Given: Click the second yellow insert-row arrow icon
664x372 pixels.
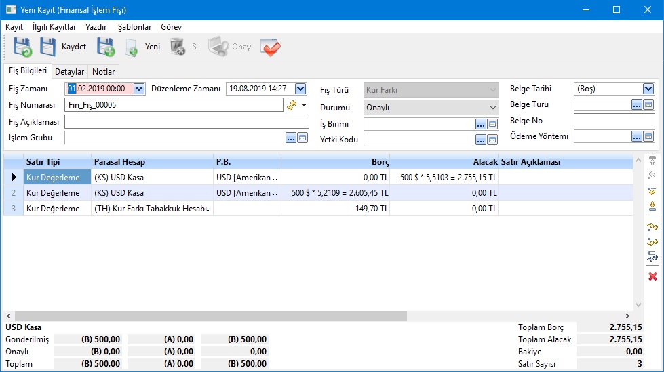Looking at the screenshot, I should pos(652,242).
